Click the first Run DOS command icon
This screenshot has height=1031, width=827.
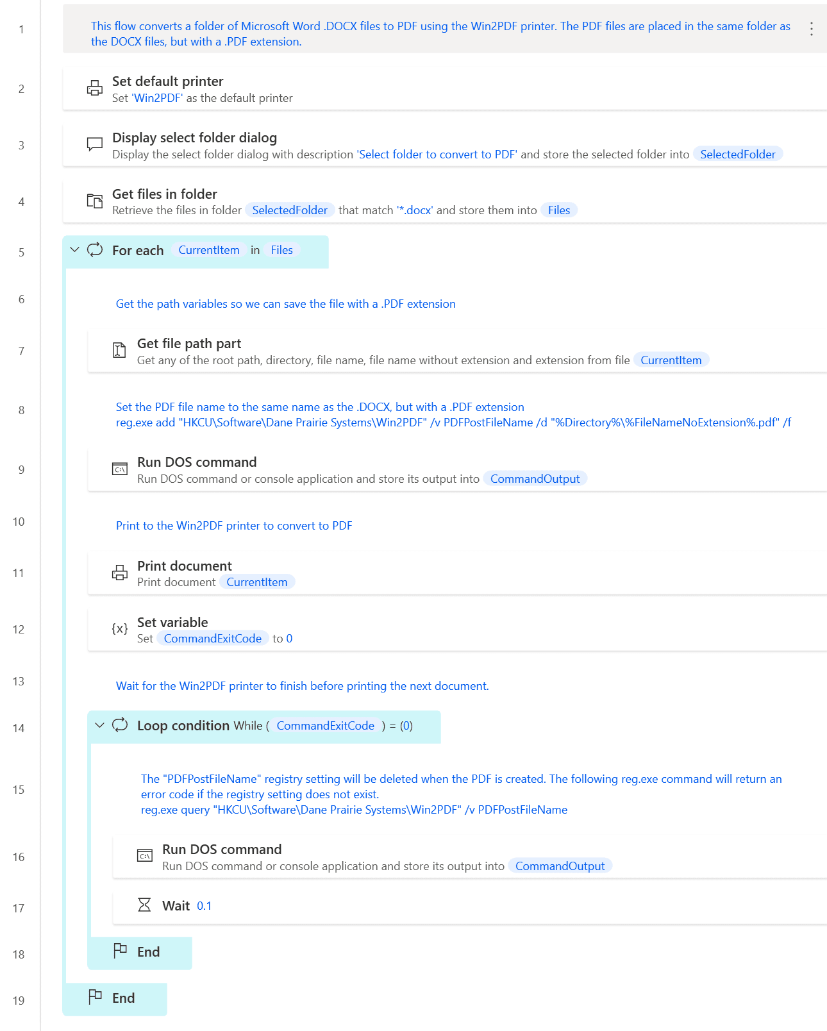pos(120,469)
